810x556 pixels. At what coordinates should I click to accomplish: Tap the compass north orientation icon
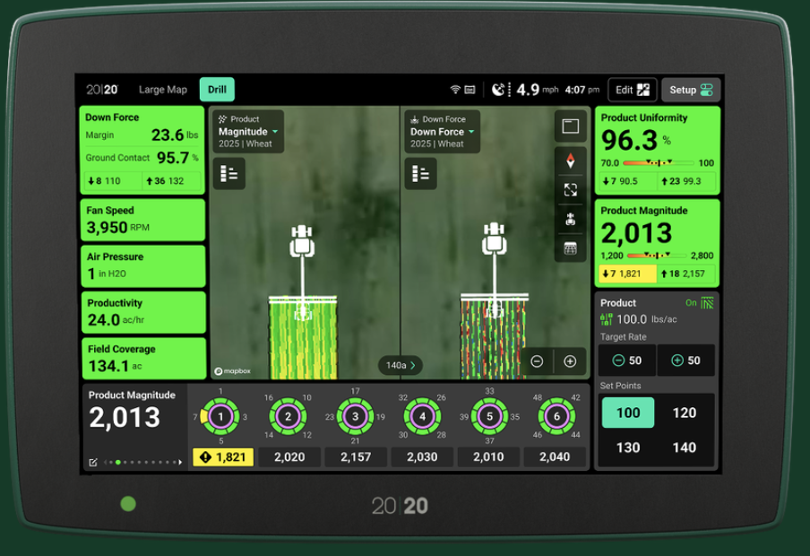(570, 161)
